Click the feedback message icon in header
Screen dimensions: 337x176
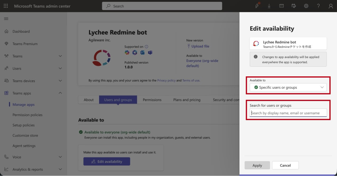[294, 6]
